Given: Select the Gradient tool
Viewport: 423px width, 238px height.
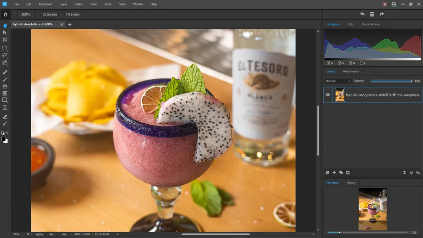Looking at the screenshot, I should point(5,93).
